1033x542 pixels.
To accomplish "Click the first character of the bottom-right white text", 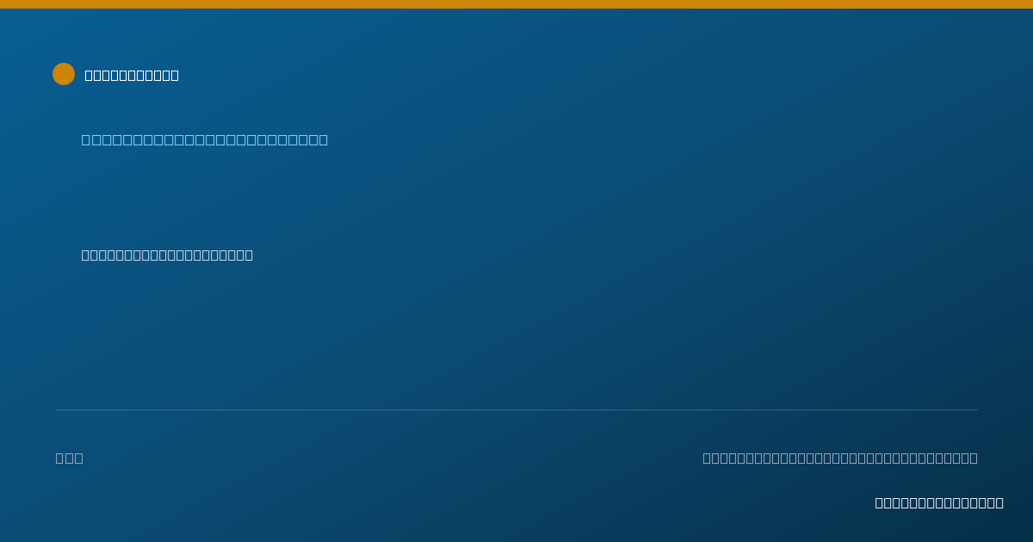I will click(879, 502).
